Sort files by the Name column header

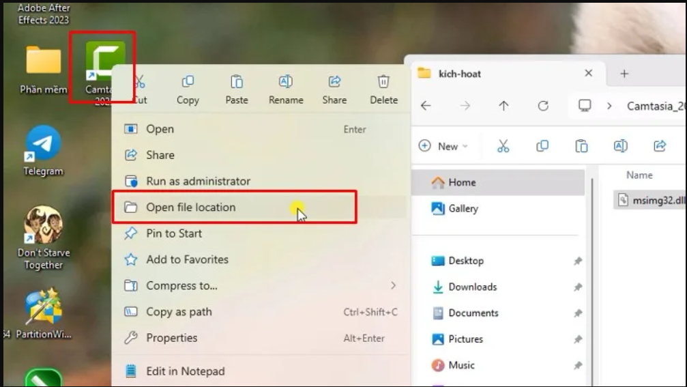tap(639, 175)
